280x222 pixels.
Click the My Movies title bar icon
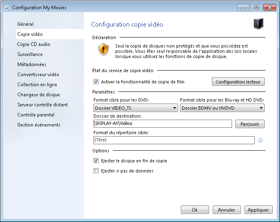[7, 8]
